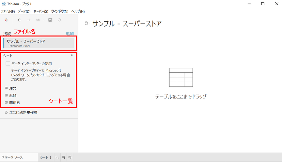The width and height of the screenshot is (282, 162).
Task: Select サンプル - スーパーストア connection entry
Action: [39, 43]
